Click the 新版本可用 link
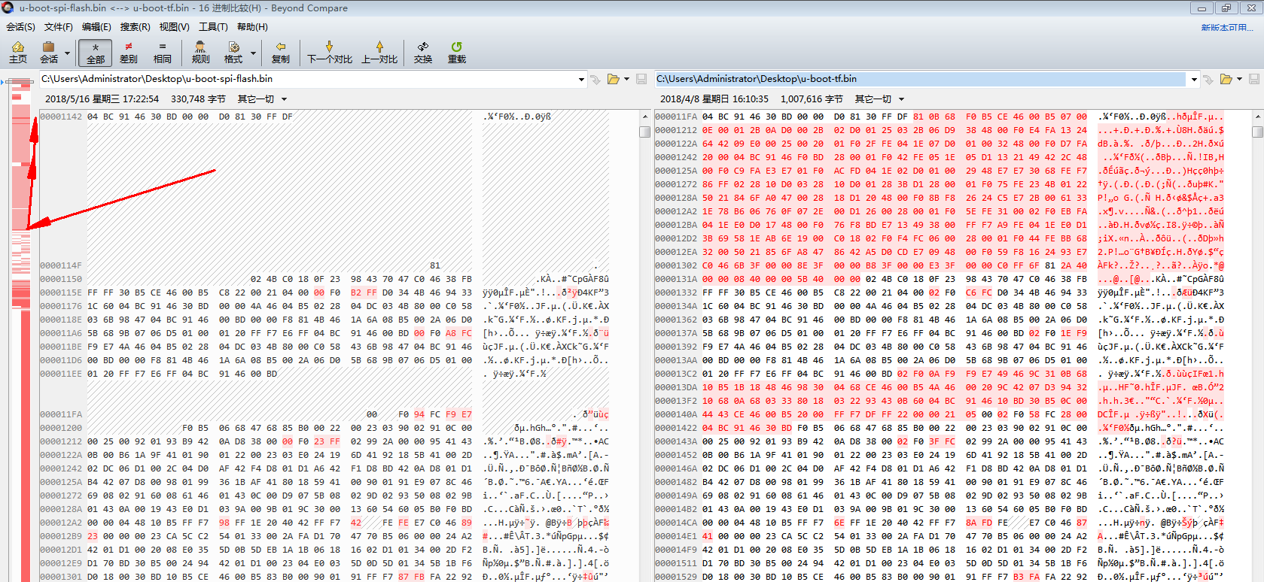This screenshot has width=1264, height=582. click(x=1227, y=27)
